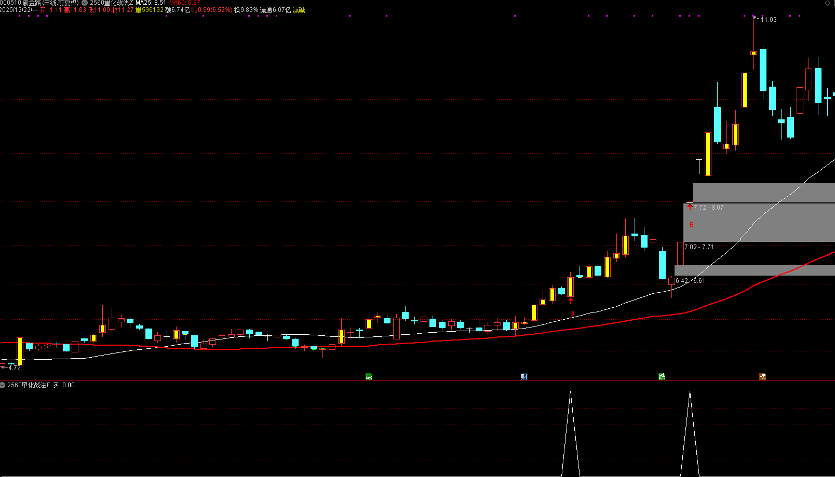Click the diamond icon in top-right corner
Image resolution: width=835 pixels, height=477 pixels.
[828, 3]
